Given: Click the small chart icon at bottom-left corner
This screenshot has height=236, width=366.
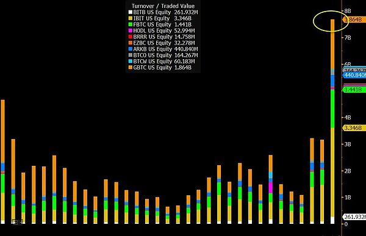Looking at the screenshot, I should pos(15,222).
